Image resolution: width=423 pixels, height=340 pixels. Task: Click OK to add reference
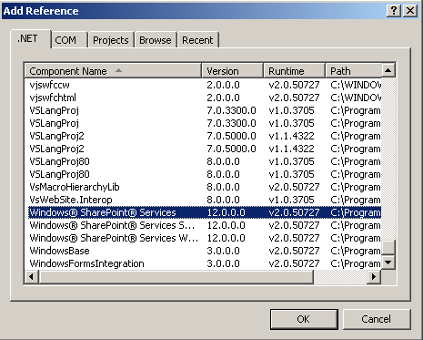coord(304,319)
